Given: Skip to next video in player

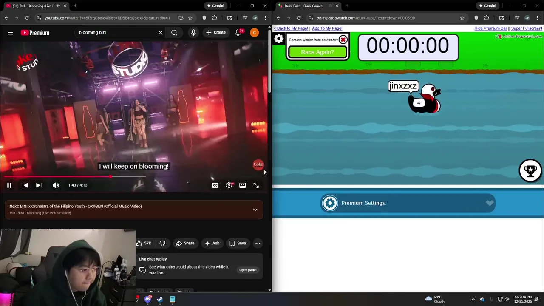Looking at the screenshot, I should [39, 185].
